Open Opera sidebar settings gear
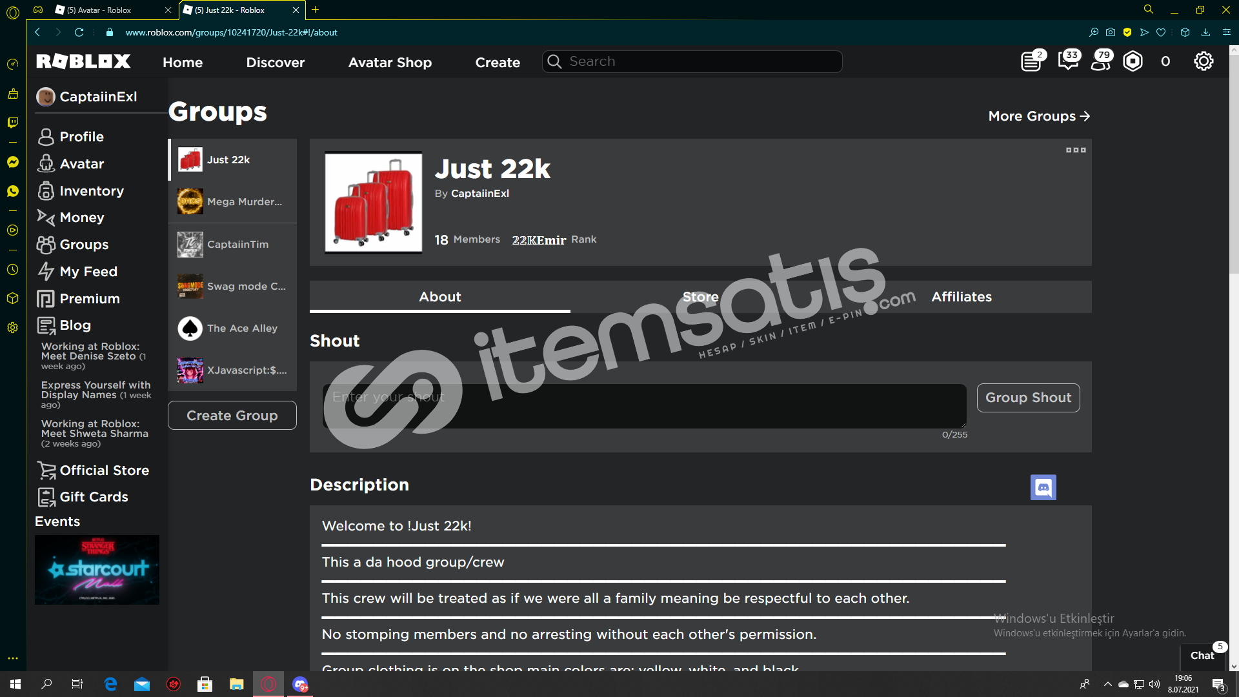1239x697 pixels. point(12,328)
